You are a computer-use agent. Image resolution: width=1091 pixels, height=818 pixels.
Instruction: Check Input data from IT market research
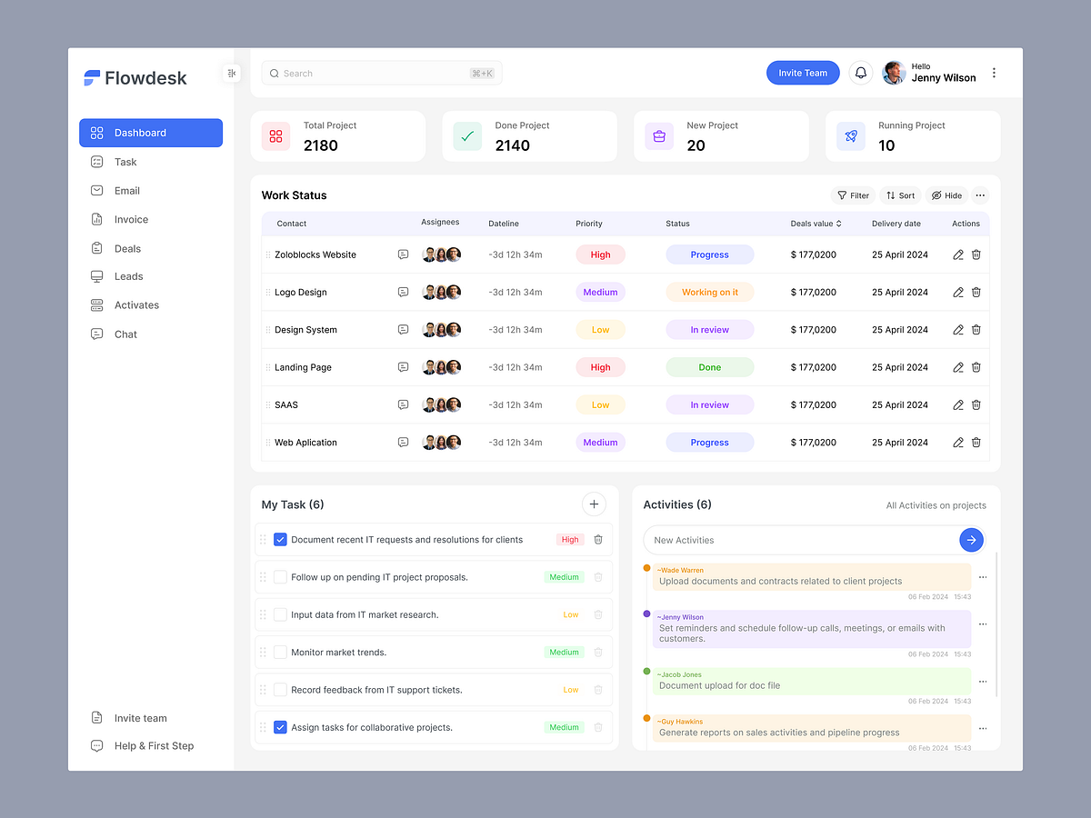click(x=280, y=614)
